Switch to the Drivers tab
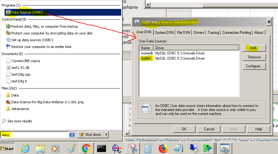The height and width of the screenshot is (154, 278). [199, 33]
